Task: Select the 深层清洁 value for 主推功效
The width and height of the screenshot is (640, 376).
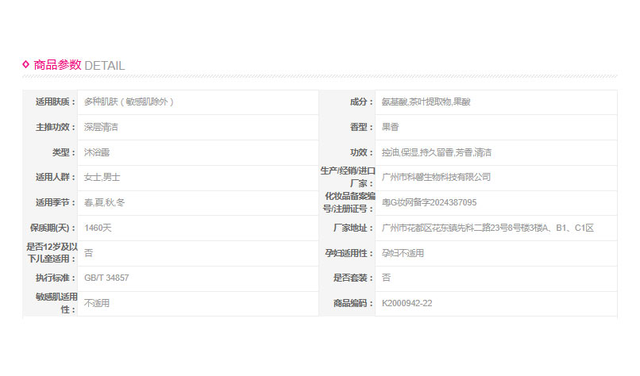Action: [101, 127]
